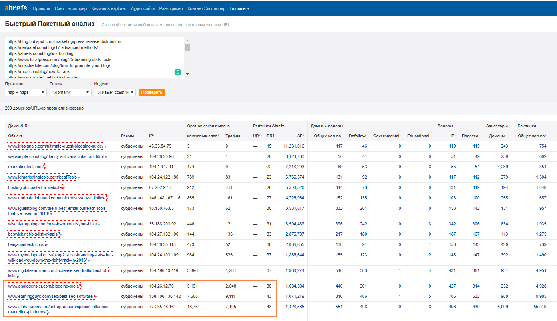Click the textarea scrollbar thumb
Viewport: 557px width, 321px height.
point(187,47)
